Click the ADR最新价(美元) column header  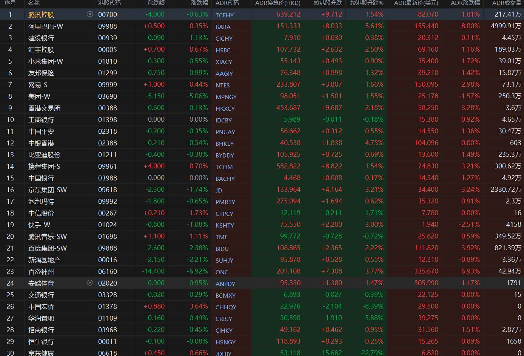pyautogui.click(x=416, y=3)
